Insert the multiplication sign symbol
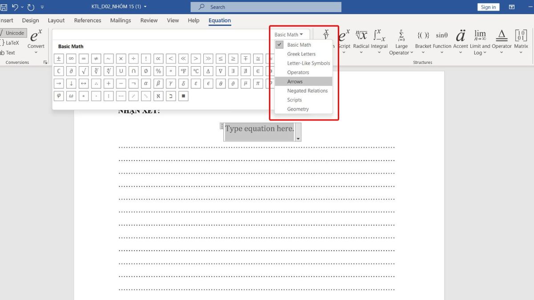 coord(121,58)
